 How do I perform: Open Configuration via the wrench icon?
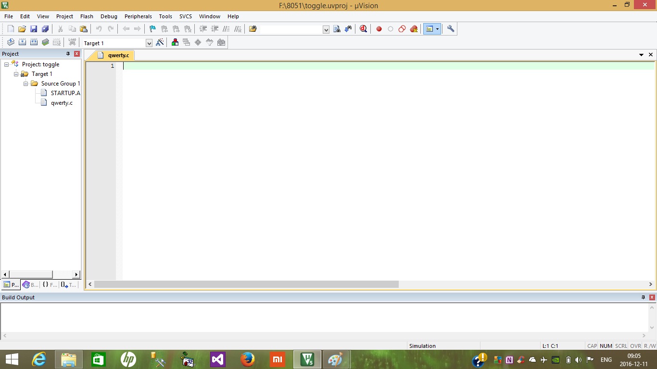[451, 28]
